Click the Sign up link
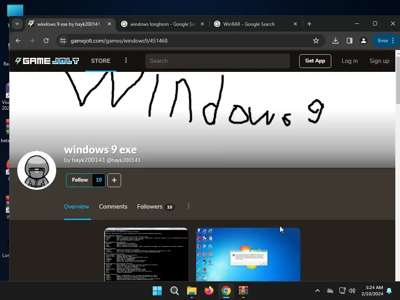This screenshot has height=300, width=400. pyautogui.click(x=379, y=61)
